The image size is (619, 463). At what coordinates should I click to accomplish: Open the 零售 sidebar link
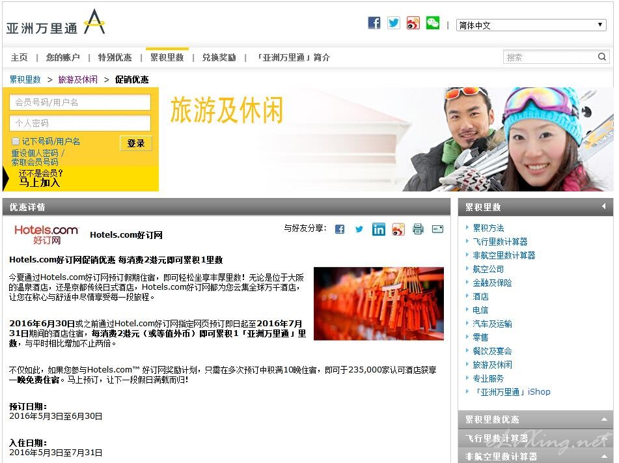[480, 337]
